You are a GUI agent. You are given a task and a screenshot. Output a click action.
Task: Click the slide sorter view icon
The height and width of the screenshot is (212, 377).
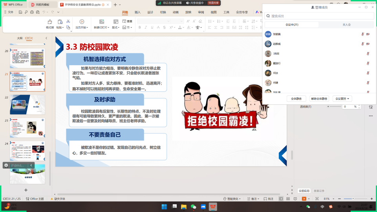[288, 199]
